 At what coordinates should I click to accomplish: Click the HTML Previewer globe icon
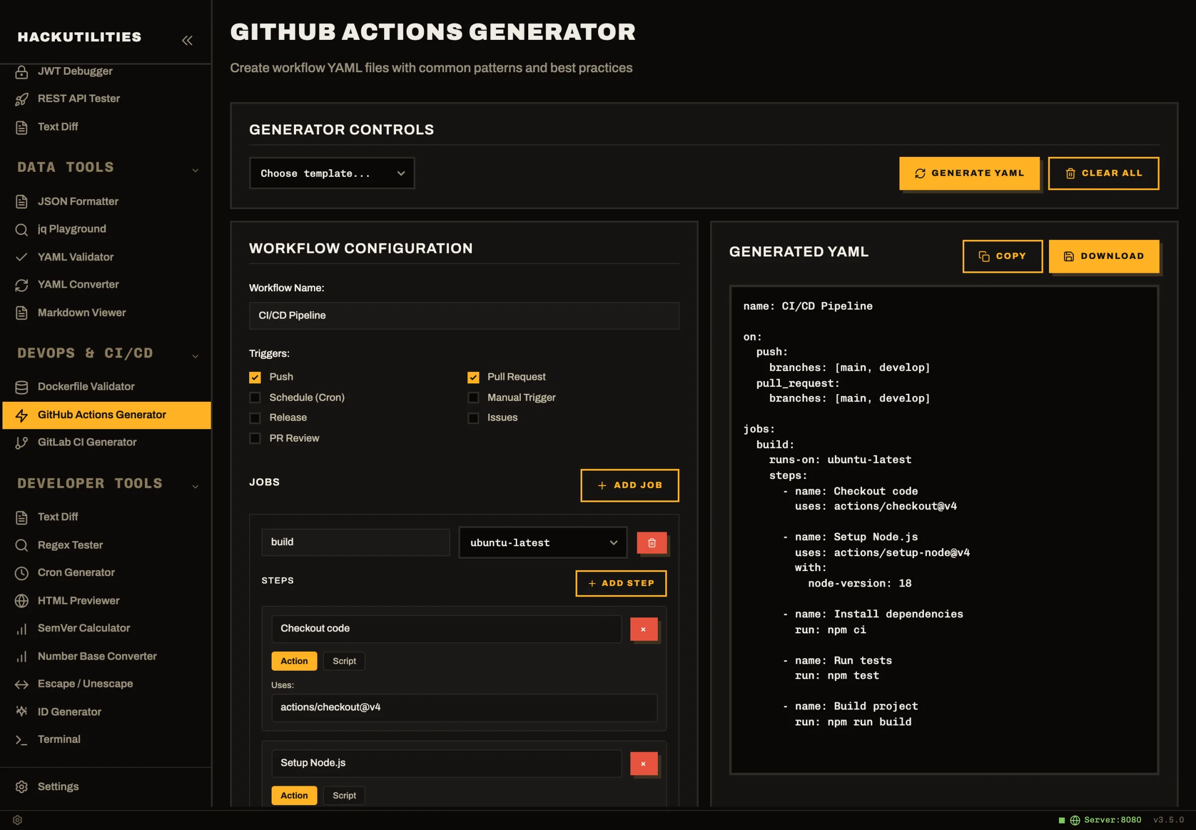[x=21, y=600]
